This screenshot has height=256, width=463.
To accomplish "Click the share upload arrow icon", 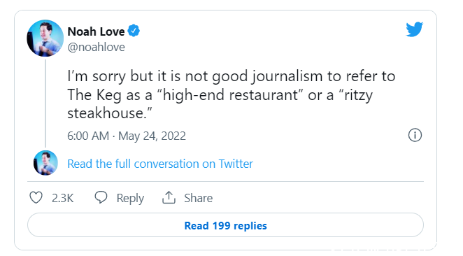I will (169, 197).
